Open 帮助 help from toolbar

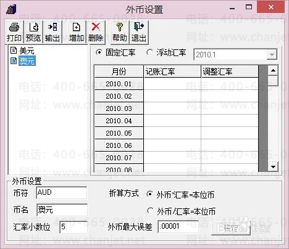[x=120, y=32]
